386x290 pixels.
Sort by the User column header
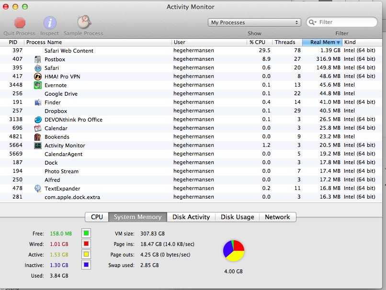[209, 42]
